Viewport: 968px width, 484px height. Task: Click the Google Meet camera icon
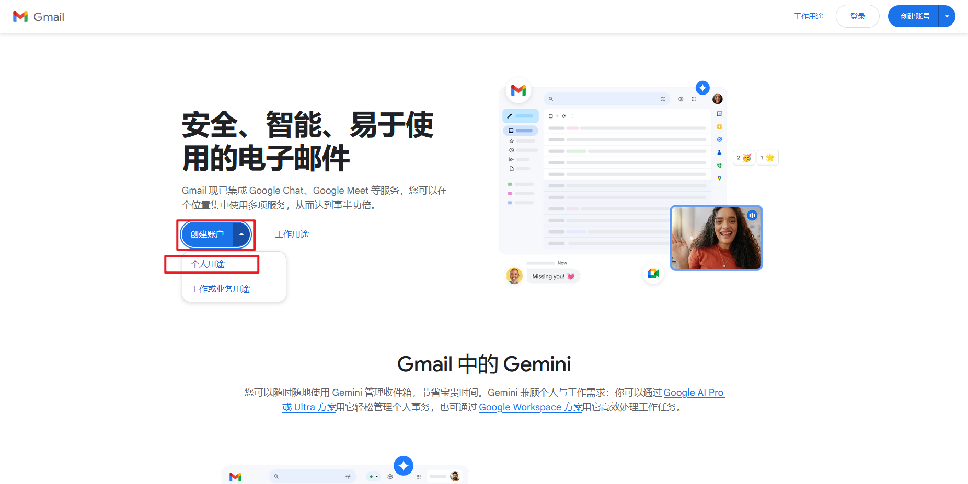pyautogui.click(x=653, y=274)
